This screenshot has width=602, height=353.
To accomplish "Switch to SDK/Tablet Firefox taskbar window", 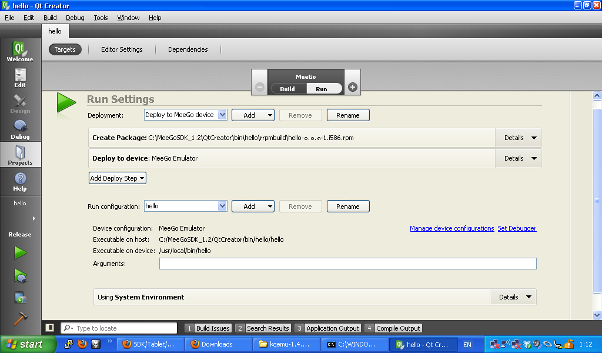I will pyautogui.click(x=150, y=344).
